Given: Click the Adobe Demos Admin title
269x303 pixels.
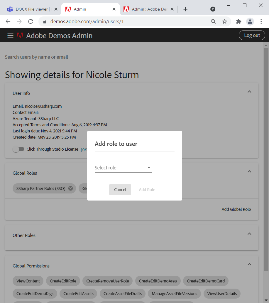Looking at the screenshot, I should pos(59,36).
